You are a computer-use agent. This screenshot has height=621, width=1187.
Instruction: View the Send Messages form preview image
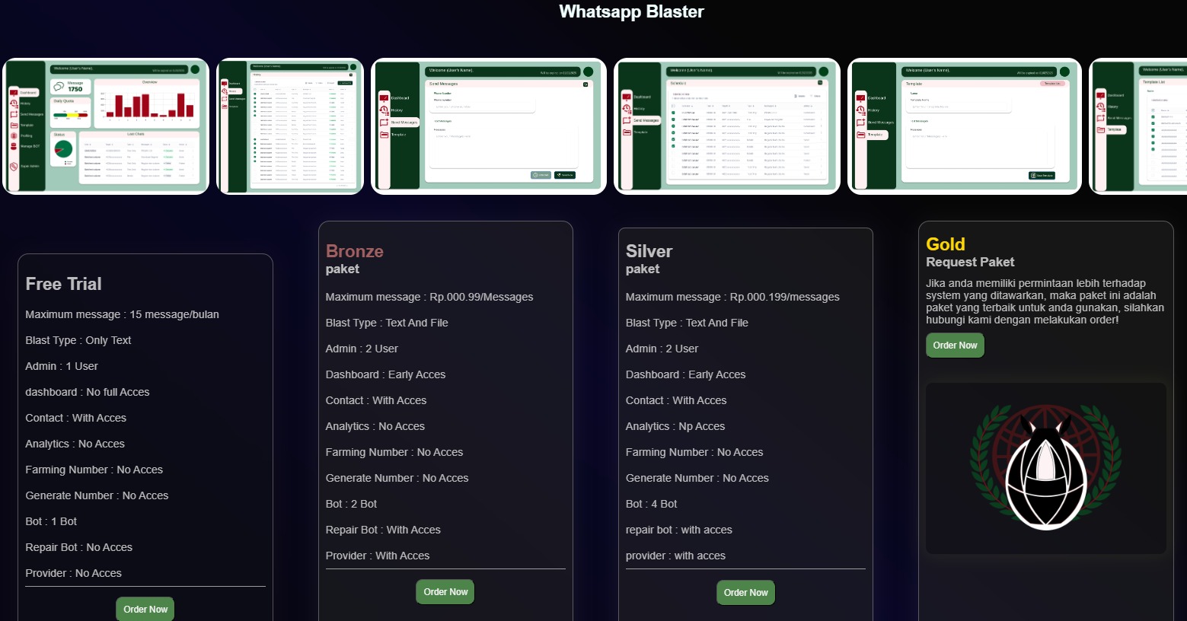coord(488,126)
